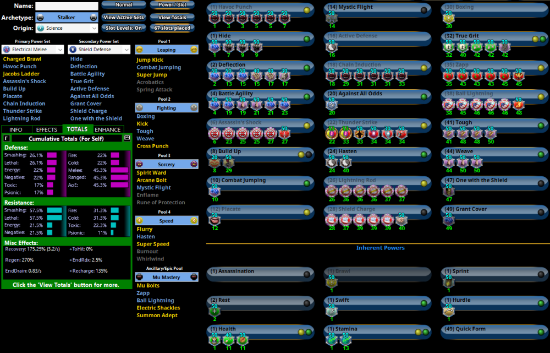
Task: Click next archetype arrow beside Stalker
Action: [95, 18]
